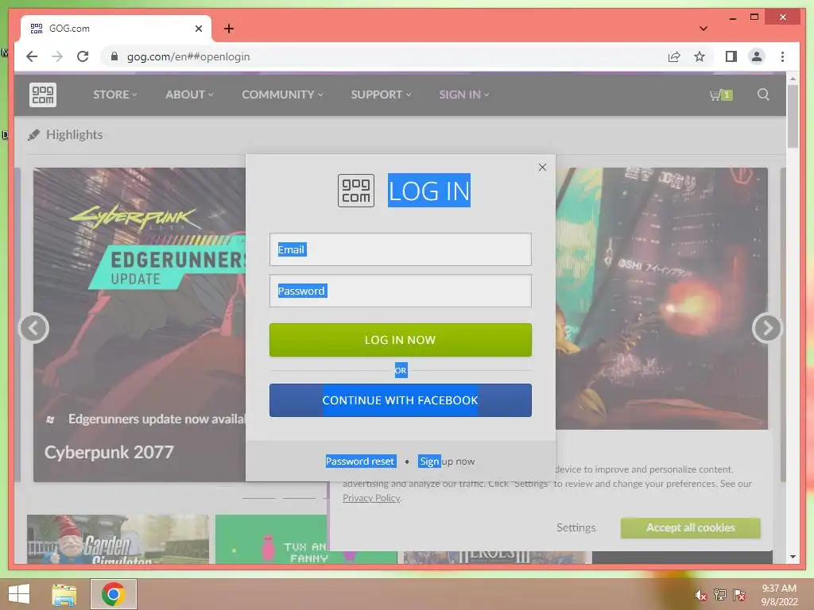Open File Explorer from the taskbar
814x610 pixels.
click(x=64, y=594)
